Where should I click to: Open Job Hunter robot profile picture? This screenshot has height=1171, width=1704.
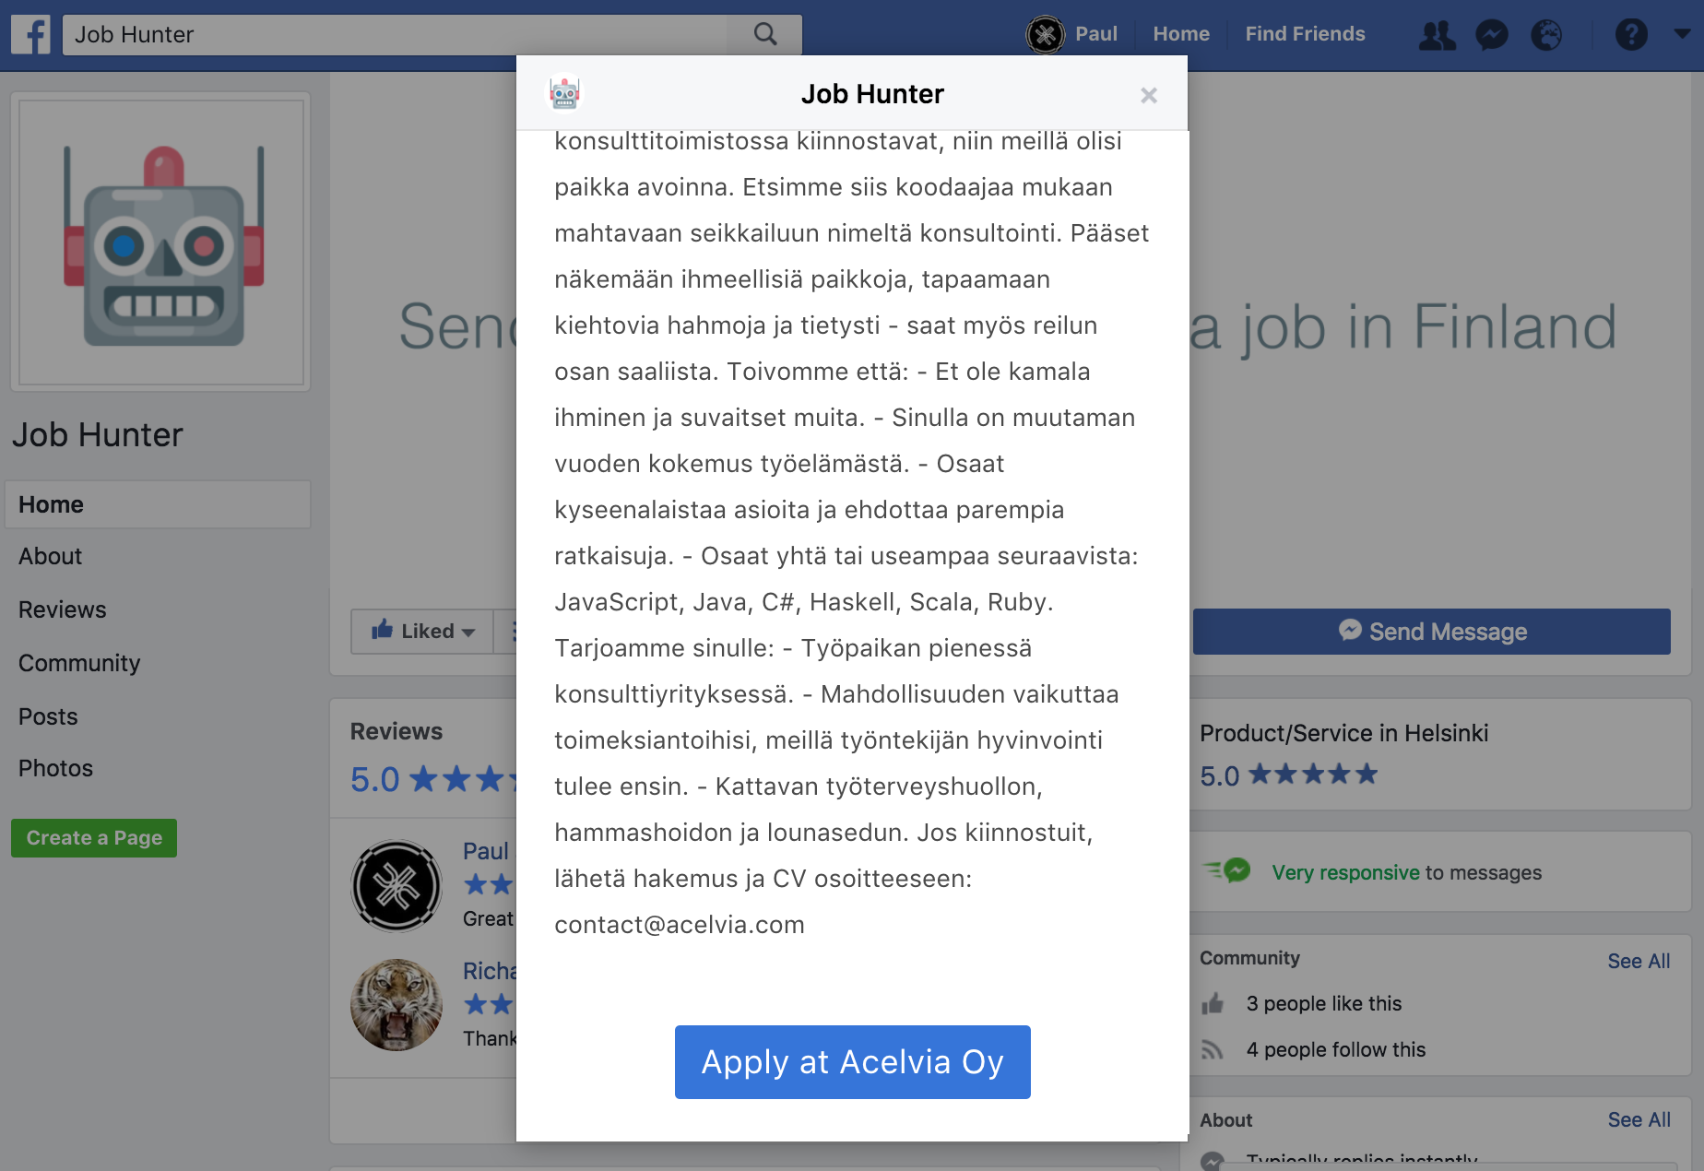tap(161, 242)
